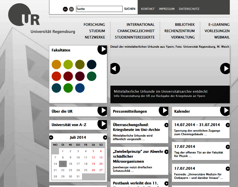The image size is (238, 187).
Task: Open the KONTAKT link
Action: tap(148, 9)
